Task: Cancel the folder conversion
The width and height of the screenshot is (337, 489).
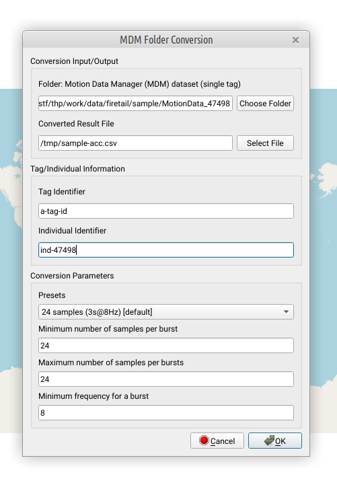Action: point(217,441)
